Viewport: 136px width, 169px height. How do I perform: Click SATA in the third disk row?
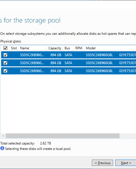pyautogui.click(x=68, y=71)
